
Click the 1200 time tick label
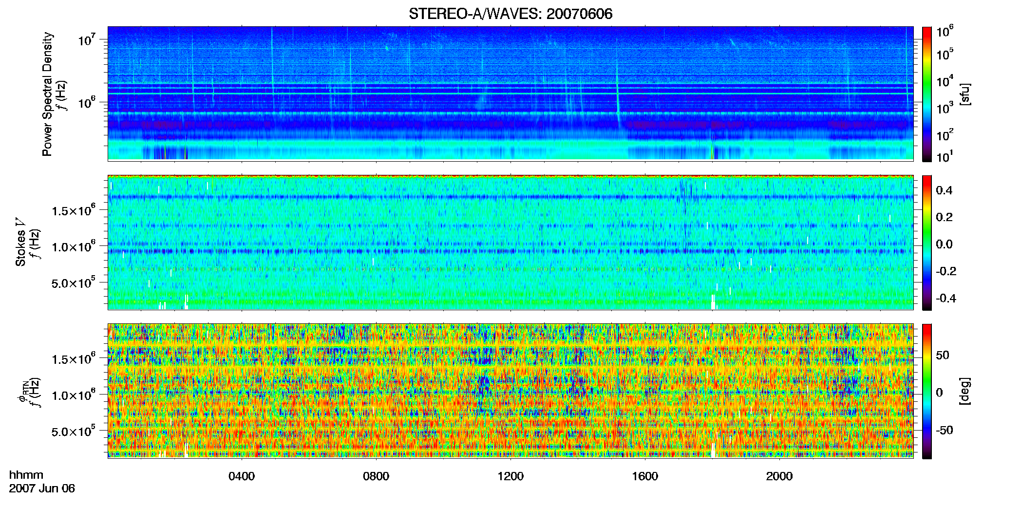510,476
